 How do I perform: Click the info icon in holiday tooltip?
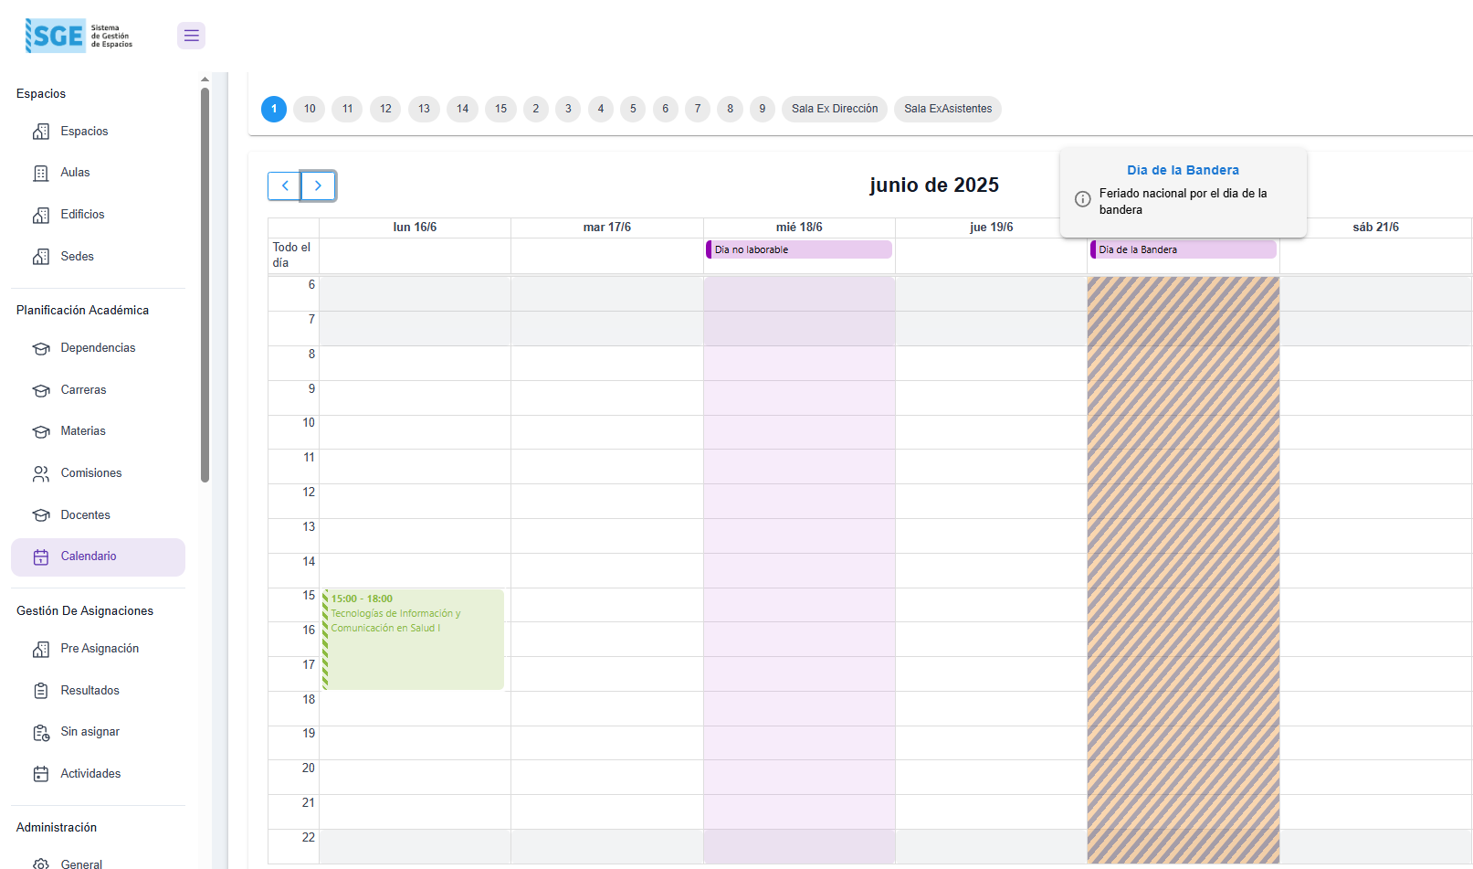click(x=1082, y=199)
